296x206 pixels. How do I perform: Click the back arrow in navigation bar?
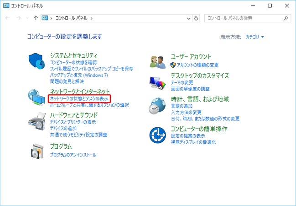(x=8, y=18)
